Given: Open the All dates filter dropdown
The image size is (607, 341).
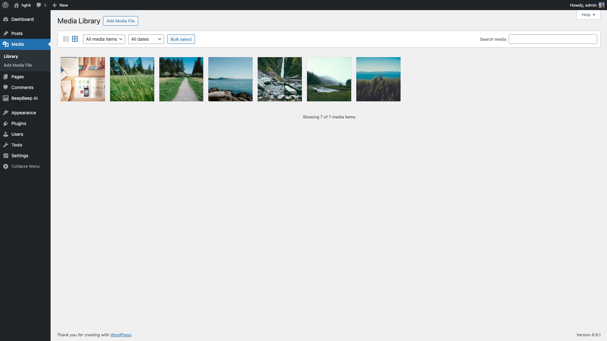Looking at the screenshot, I should pos(146,39).
